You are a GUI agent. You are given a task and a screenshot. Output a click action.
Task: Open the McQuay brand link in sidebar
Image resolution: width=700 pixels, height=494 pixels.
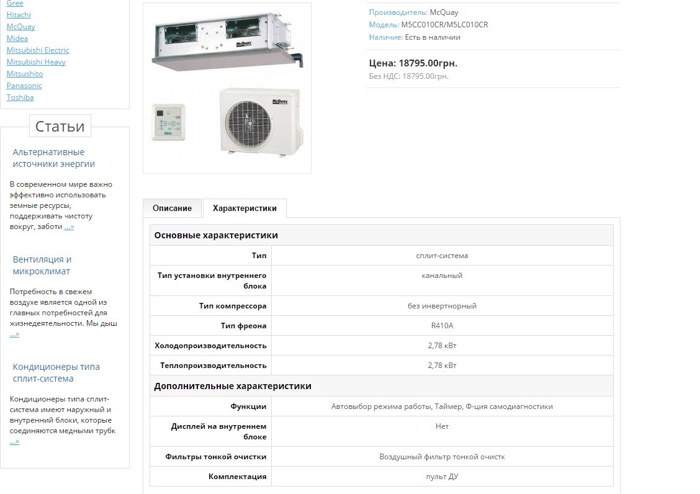click(20, 26)
